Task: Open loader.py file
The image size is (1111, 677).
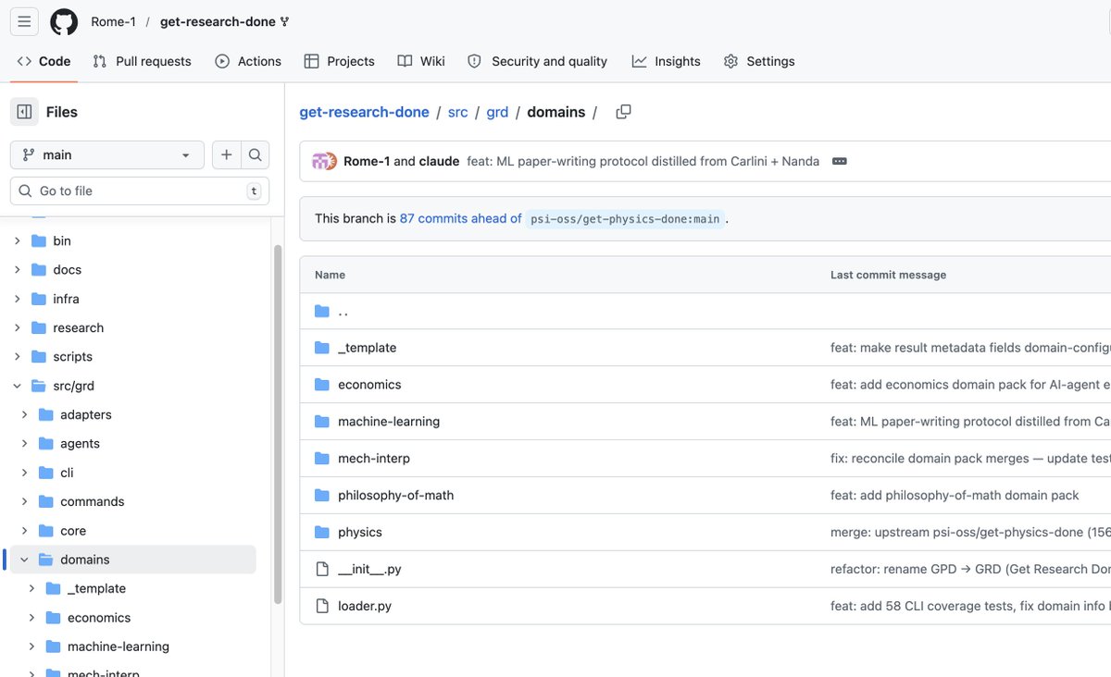Action: [365, 607]
